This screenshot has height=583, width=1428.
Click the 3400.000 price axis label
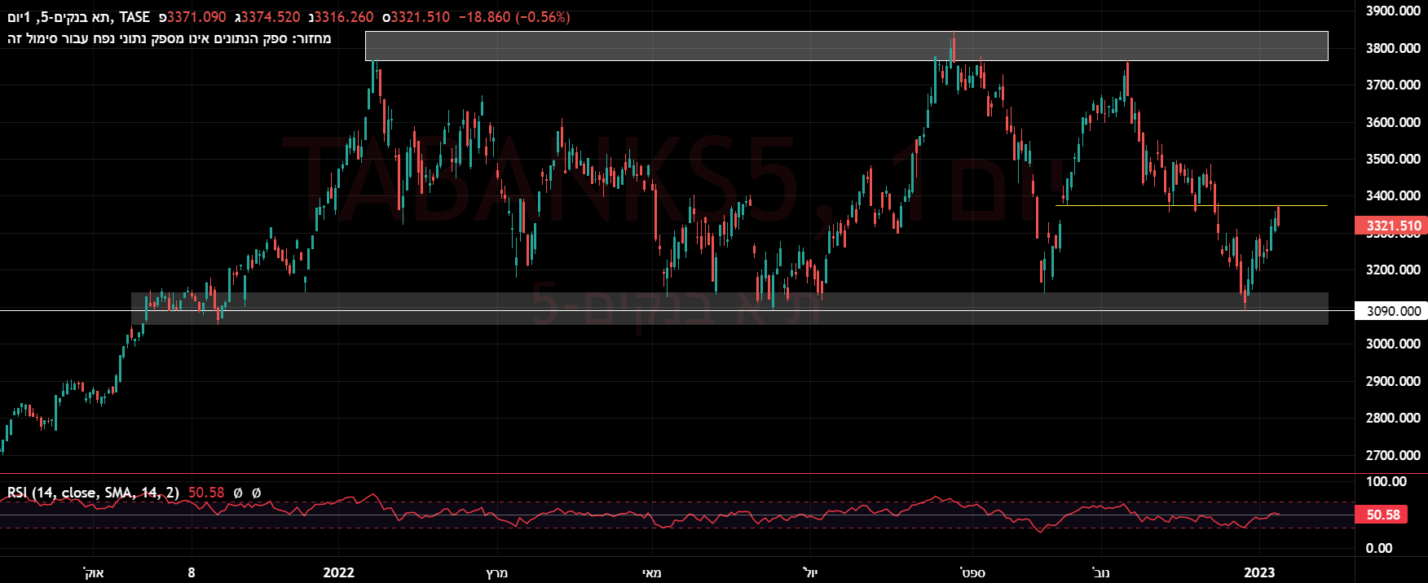point(1393,195)
